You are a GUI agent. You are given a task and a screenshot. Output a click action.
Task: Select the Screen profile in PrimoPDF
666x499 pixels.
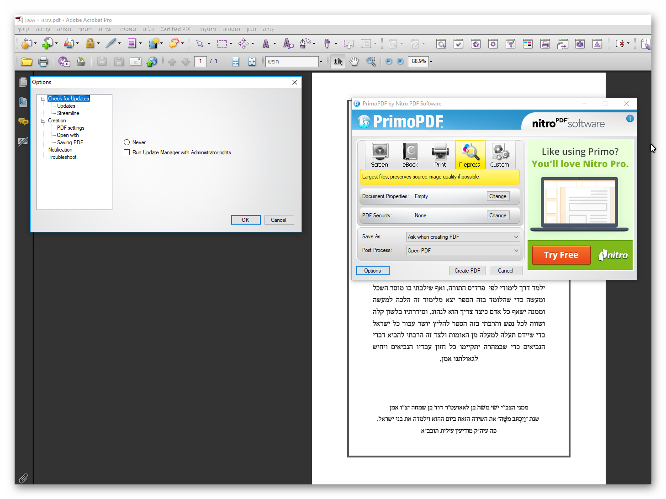point(380,155)
